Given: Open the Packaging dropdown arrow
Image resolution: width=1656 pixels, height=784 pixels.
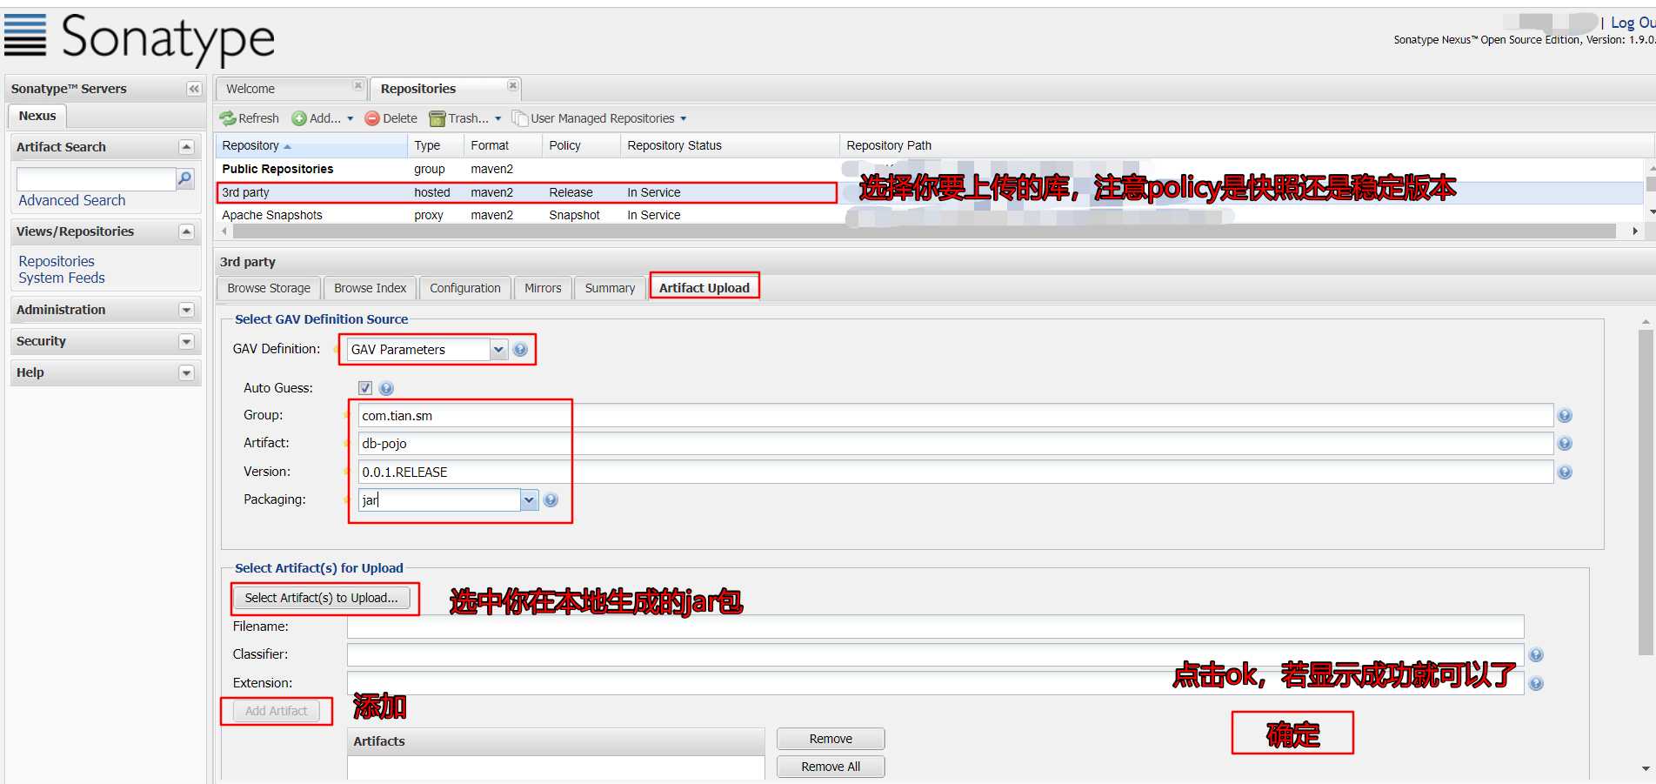Looking at the screenshot, I should [x=529, y=499].
